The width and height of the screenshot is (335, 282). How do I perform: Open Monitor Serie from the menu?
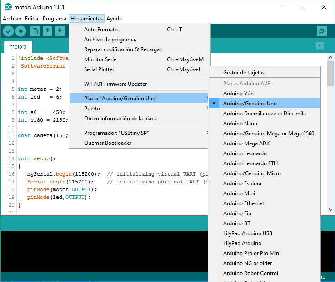coord(139,59)
